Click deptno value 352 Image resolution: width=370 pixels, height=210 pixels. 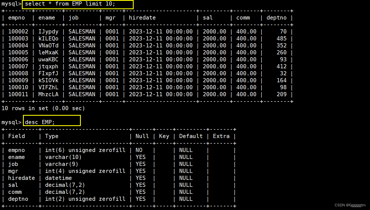[x=282, y=45]
